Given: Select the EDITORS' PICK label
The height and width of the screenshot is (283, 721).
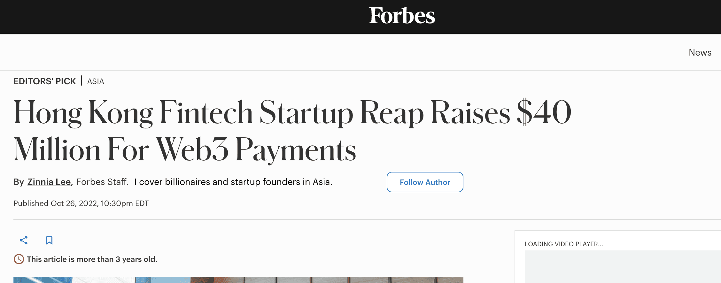Looking at the screenshot, I should click(x=45, y=81).
